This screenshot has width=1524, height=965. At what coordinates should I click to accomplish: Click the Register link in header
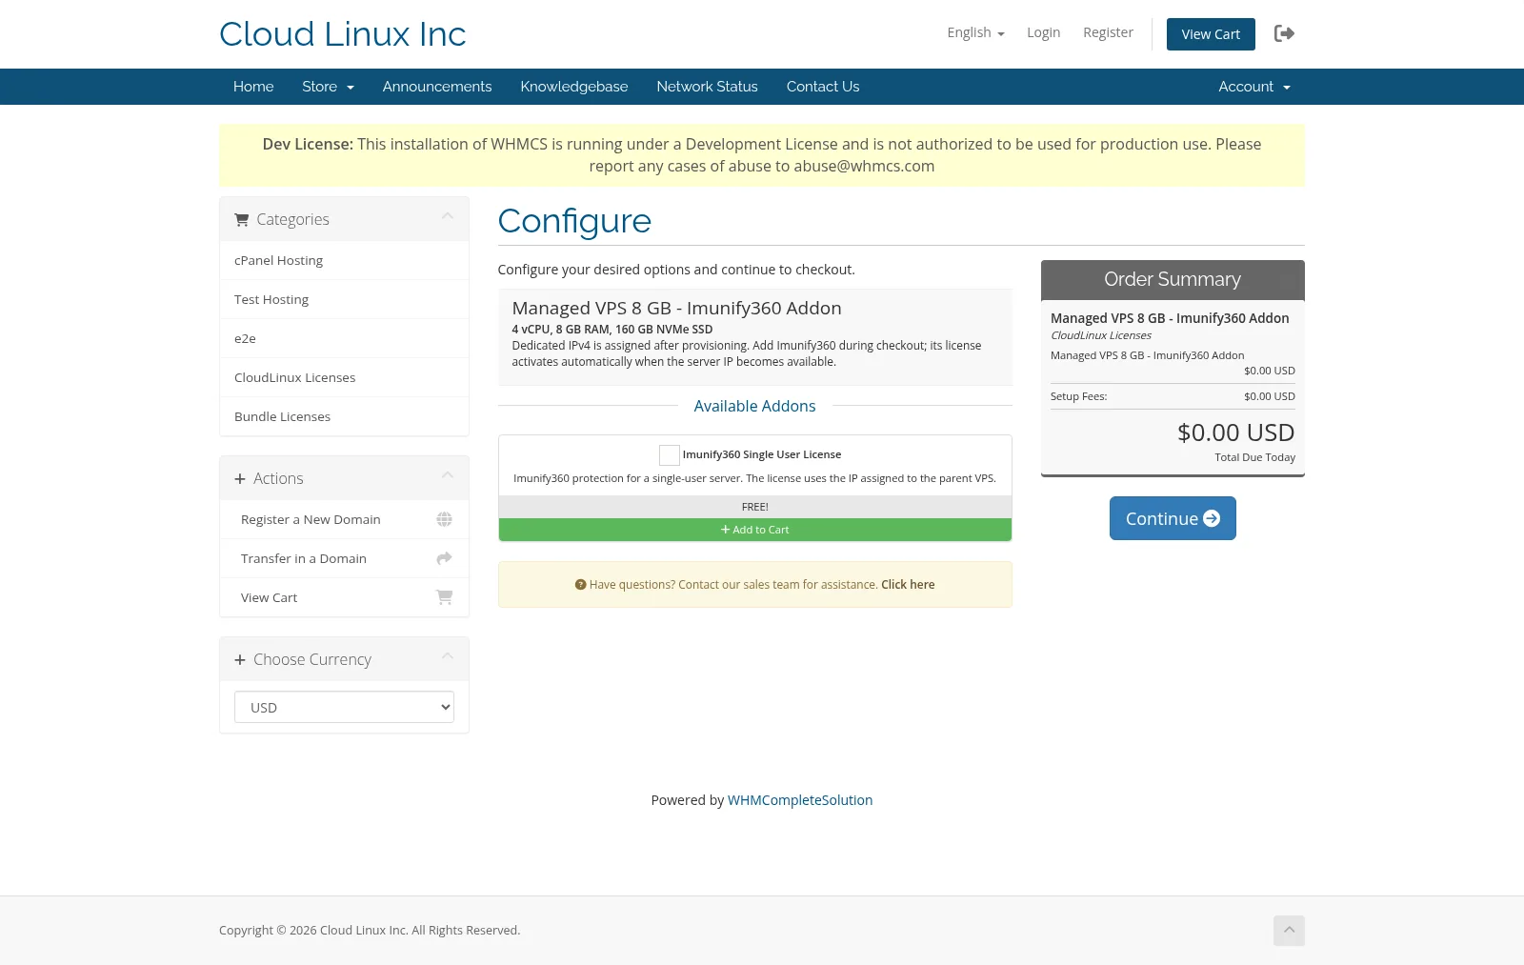[1108, 32]
